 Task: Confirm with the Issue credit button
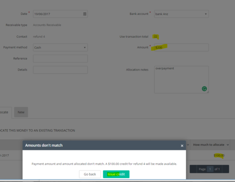(116, 174)
